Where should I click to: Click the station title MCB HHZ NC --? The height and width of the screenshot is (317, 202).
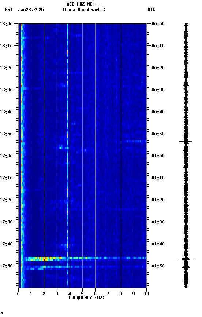tap(83, 4)
